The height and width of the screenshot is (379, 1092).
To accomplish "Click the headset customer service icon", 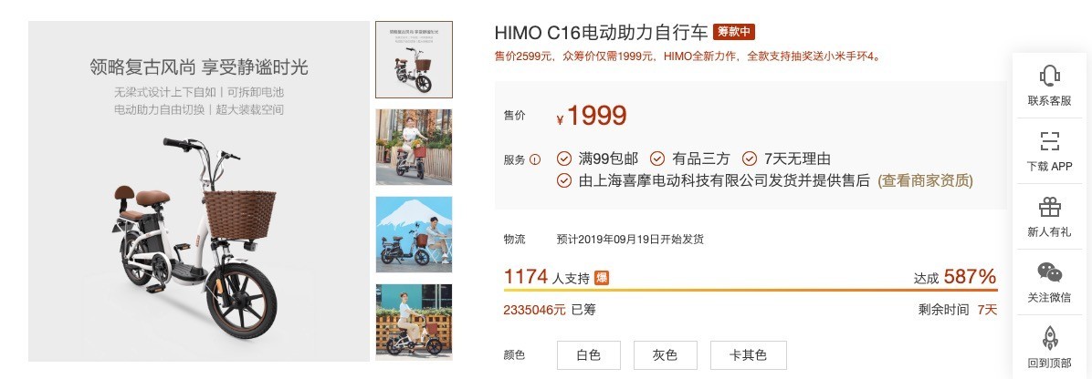I will click(x=1049, y=75).
